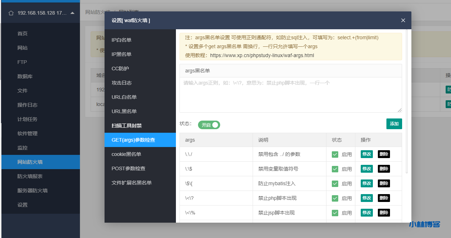The width and height of the screenshot is (451, 238).
Task: Open the waf-args tutorial link
Action: (277, 55)
